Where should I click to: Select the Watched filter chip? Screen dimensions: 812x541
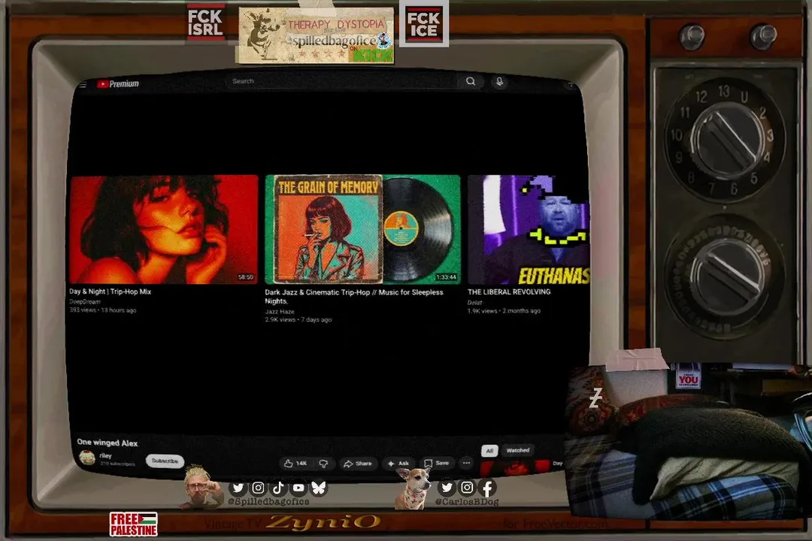click(518, 450)
